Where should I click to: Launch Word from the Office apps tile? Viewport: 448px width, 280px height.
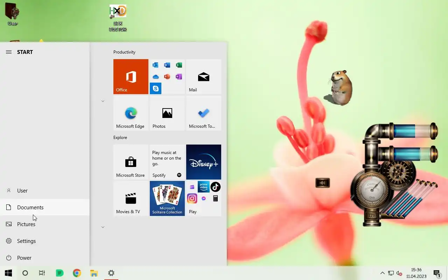coord(167,65)
